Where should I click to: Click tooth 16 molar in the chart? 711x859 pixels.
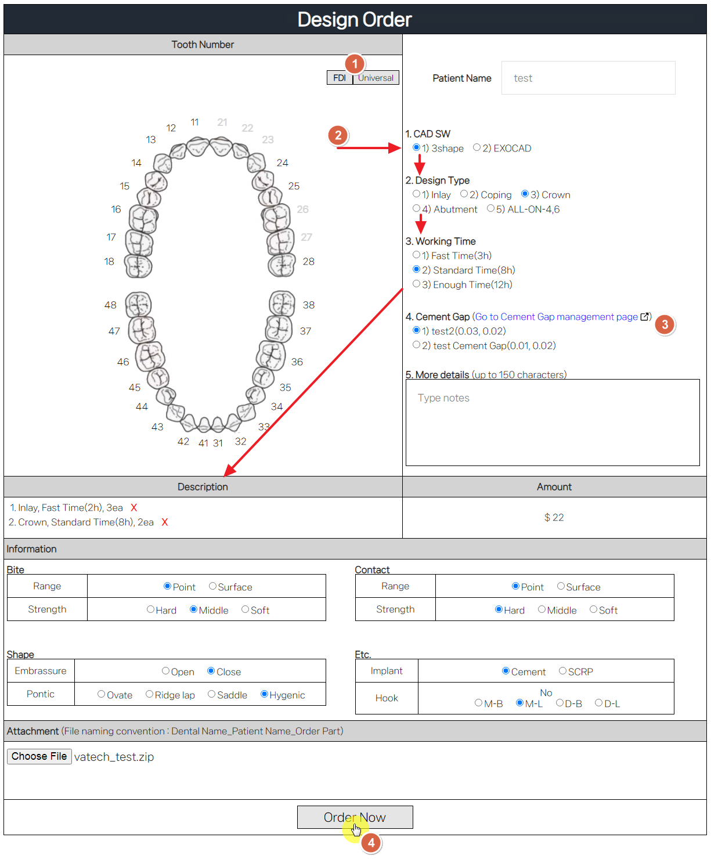(x=142, y=219)
